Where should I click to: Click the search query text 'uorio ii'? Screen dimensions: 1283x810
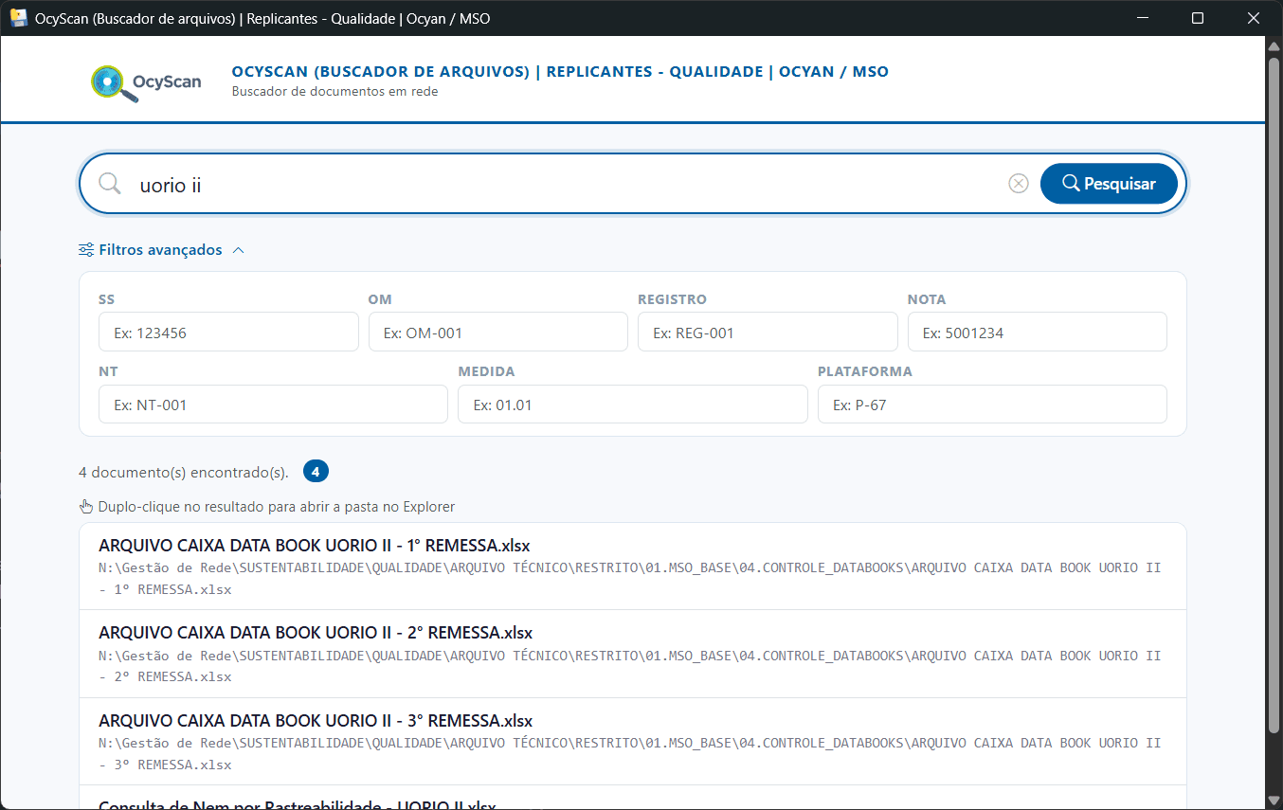[170, 185]
